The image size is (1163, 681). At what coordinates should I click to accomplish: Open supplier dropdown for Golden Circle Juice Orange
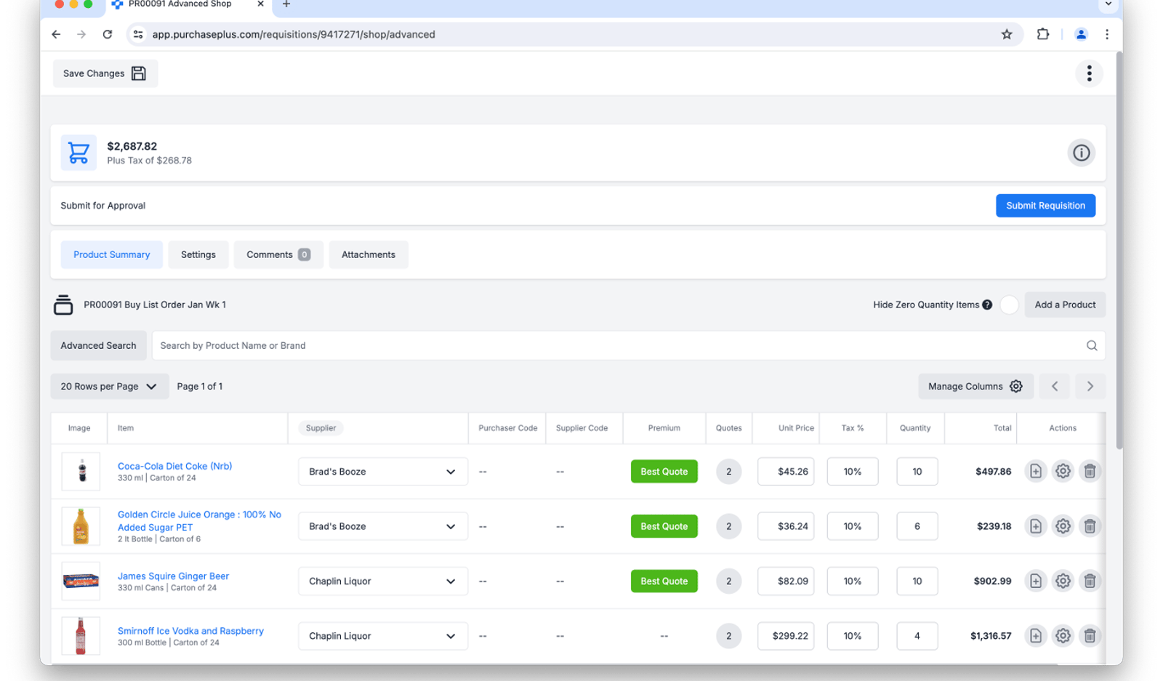click(382, 526)
